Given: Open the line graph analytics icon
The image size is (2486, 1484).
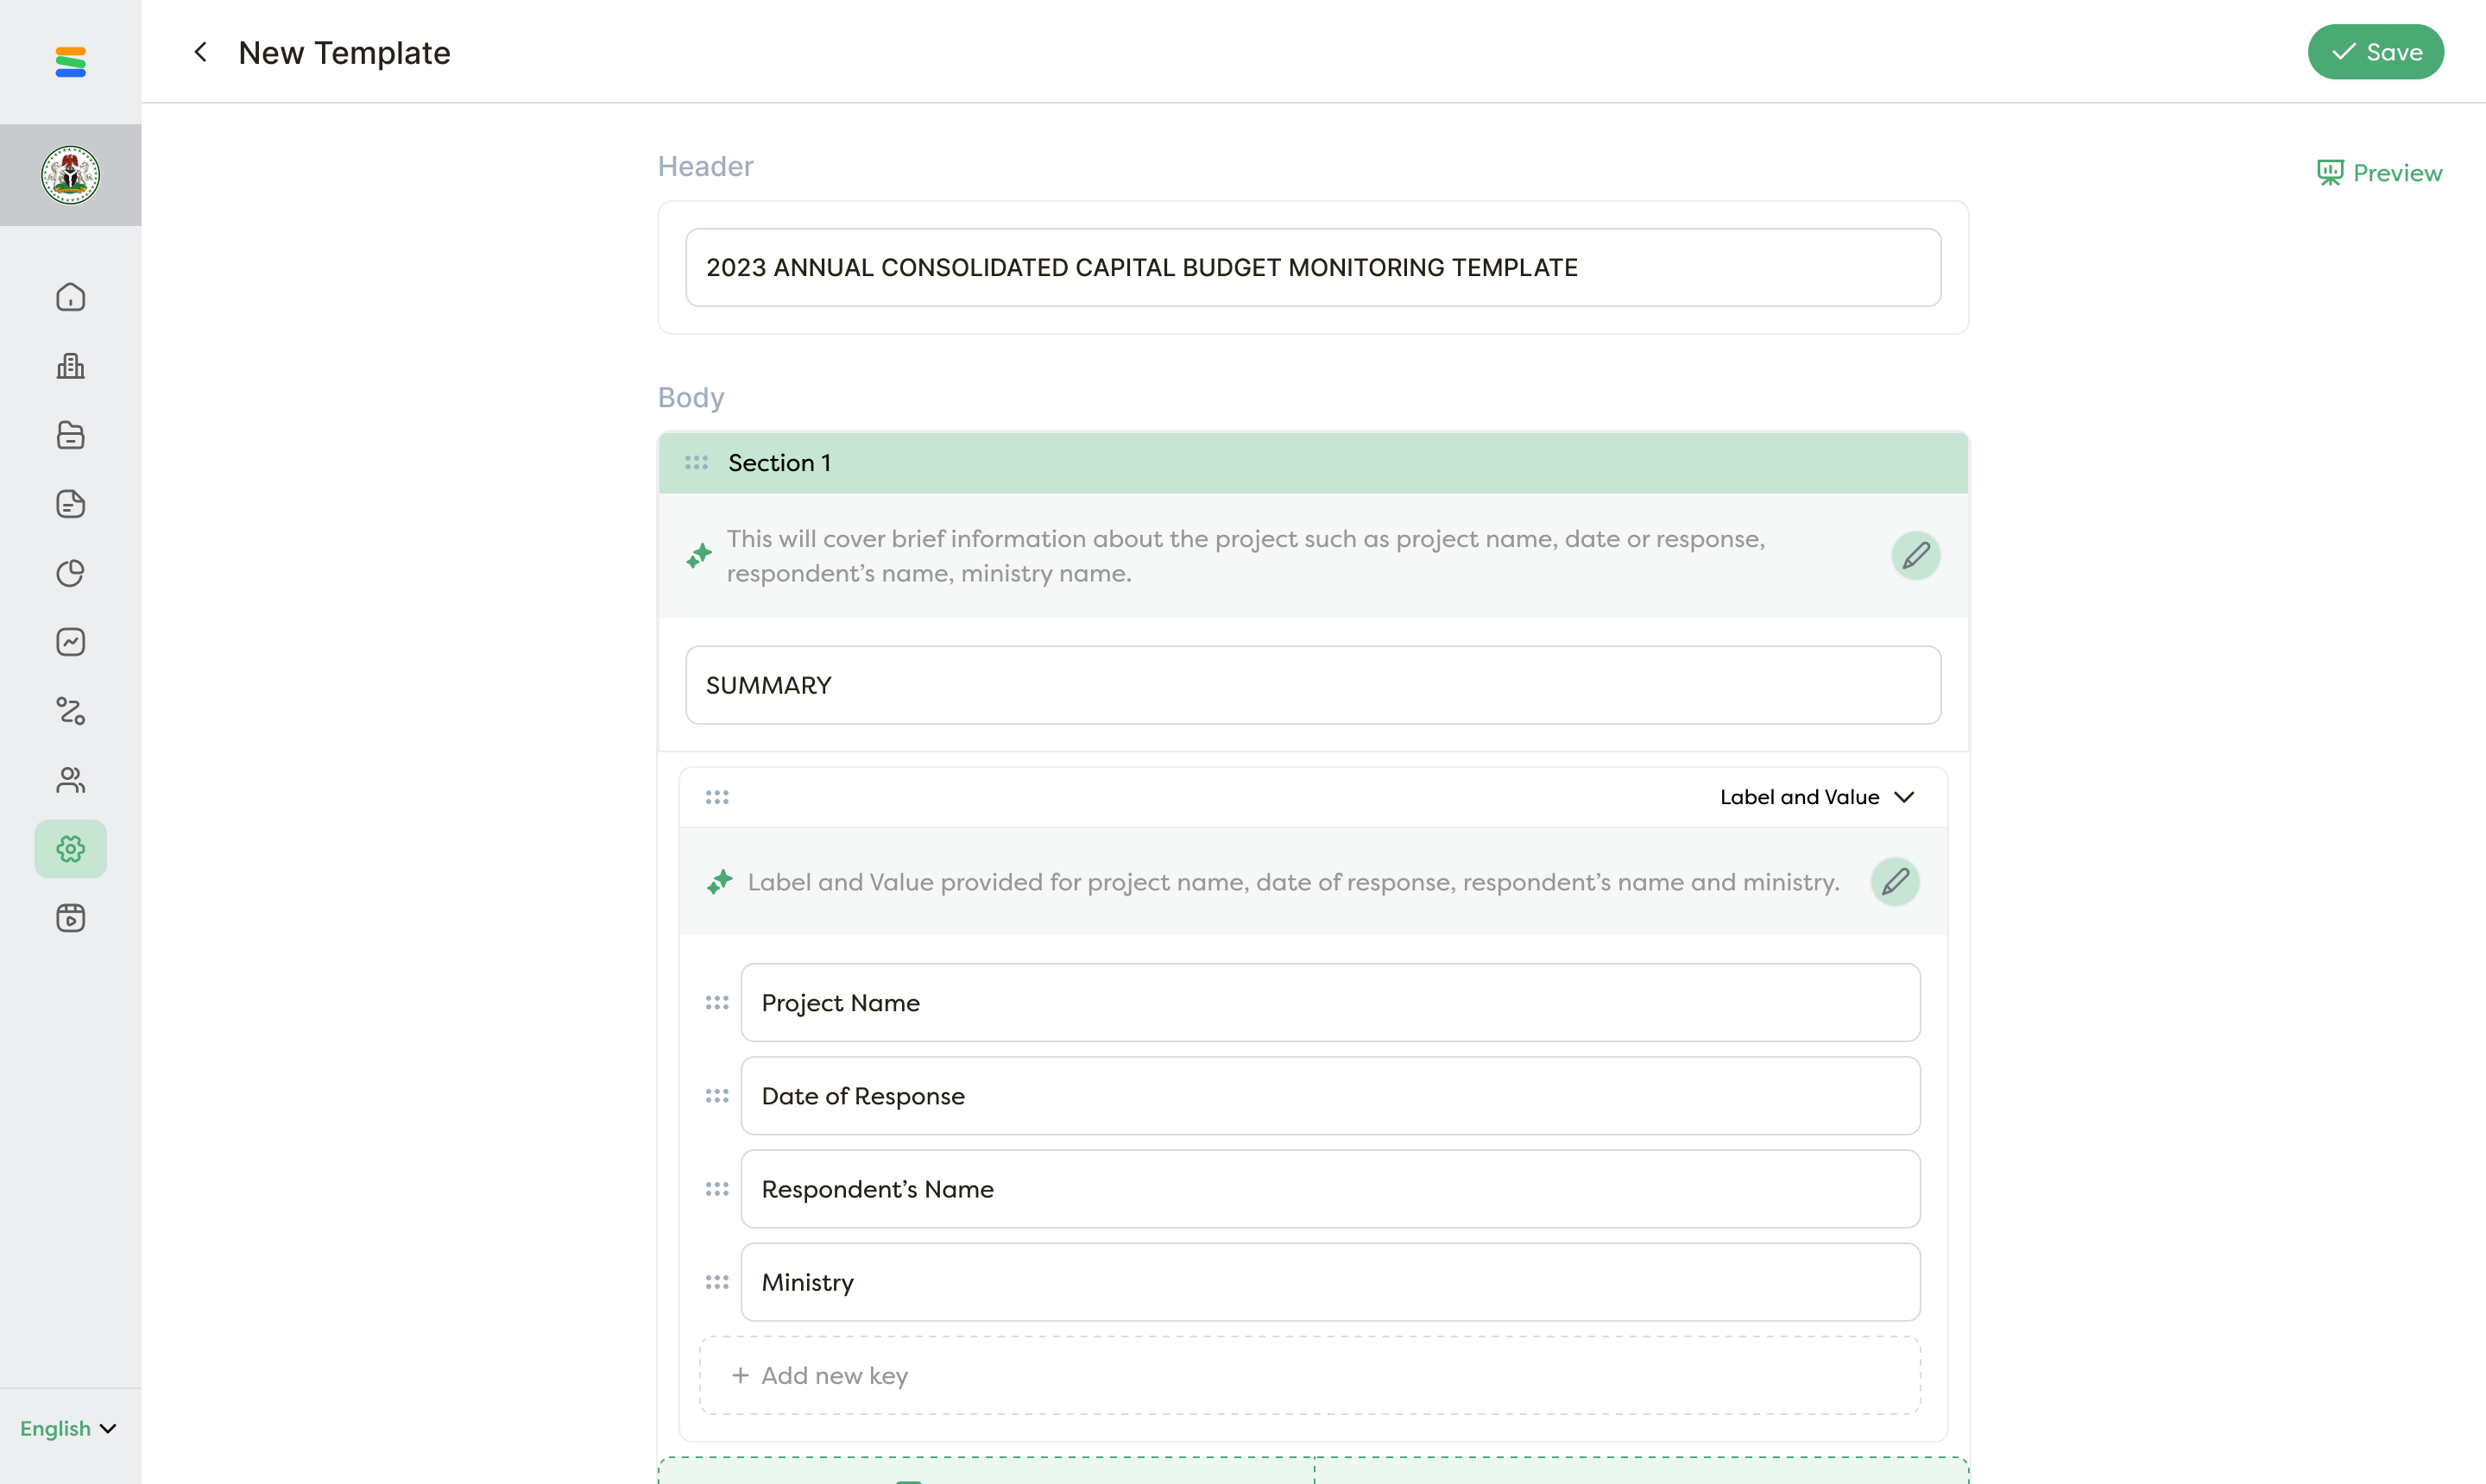Looking at the screenshot, I should click(x=70, y=642).
